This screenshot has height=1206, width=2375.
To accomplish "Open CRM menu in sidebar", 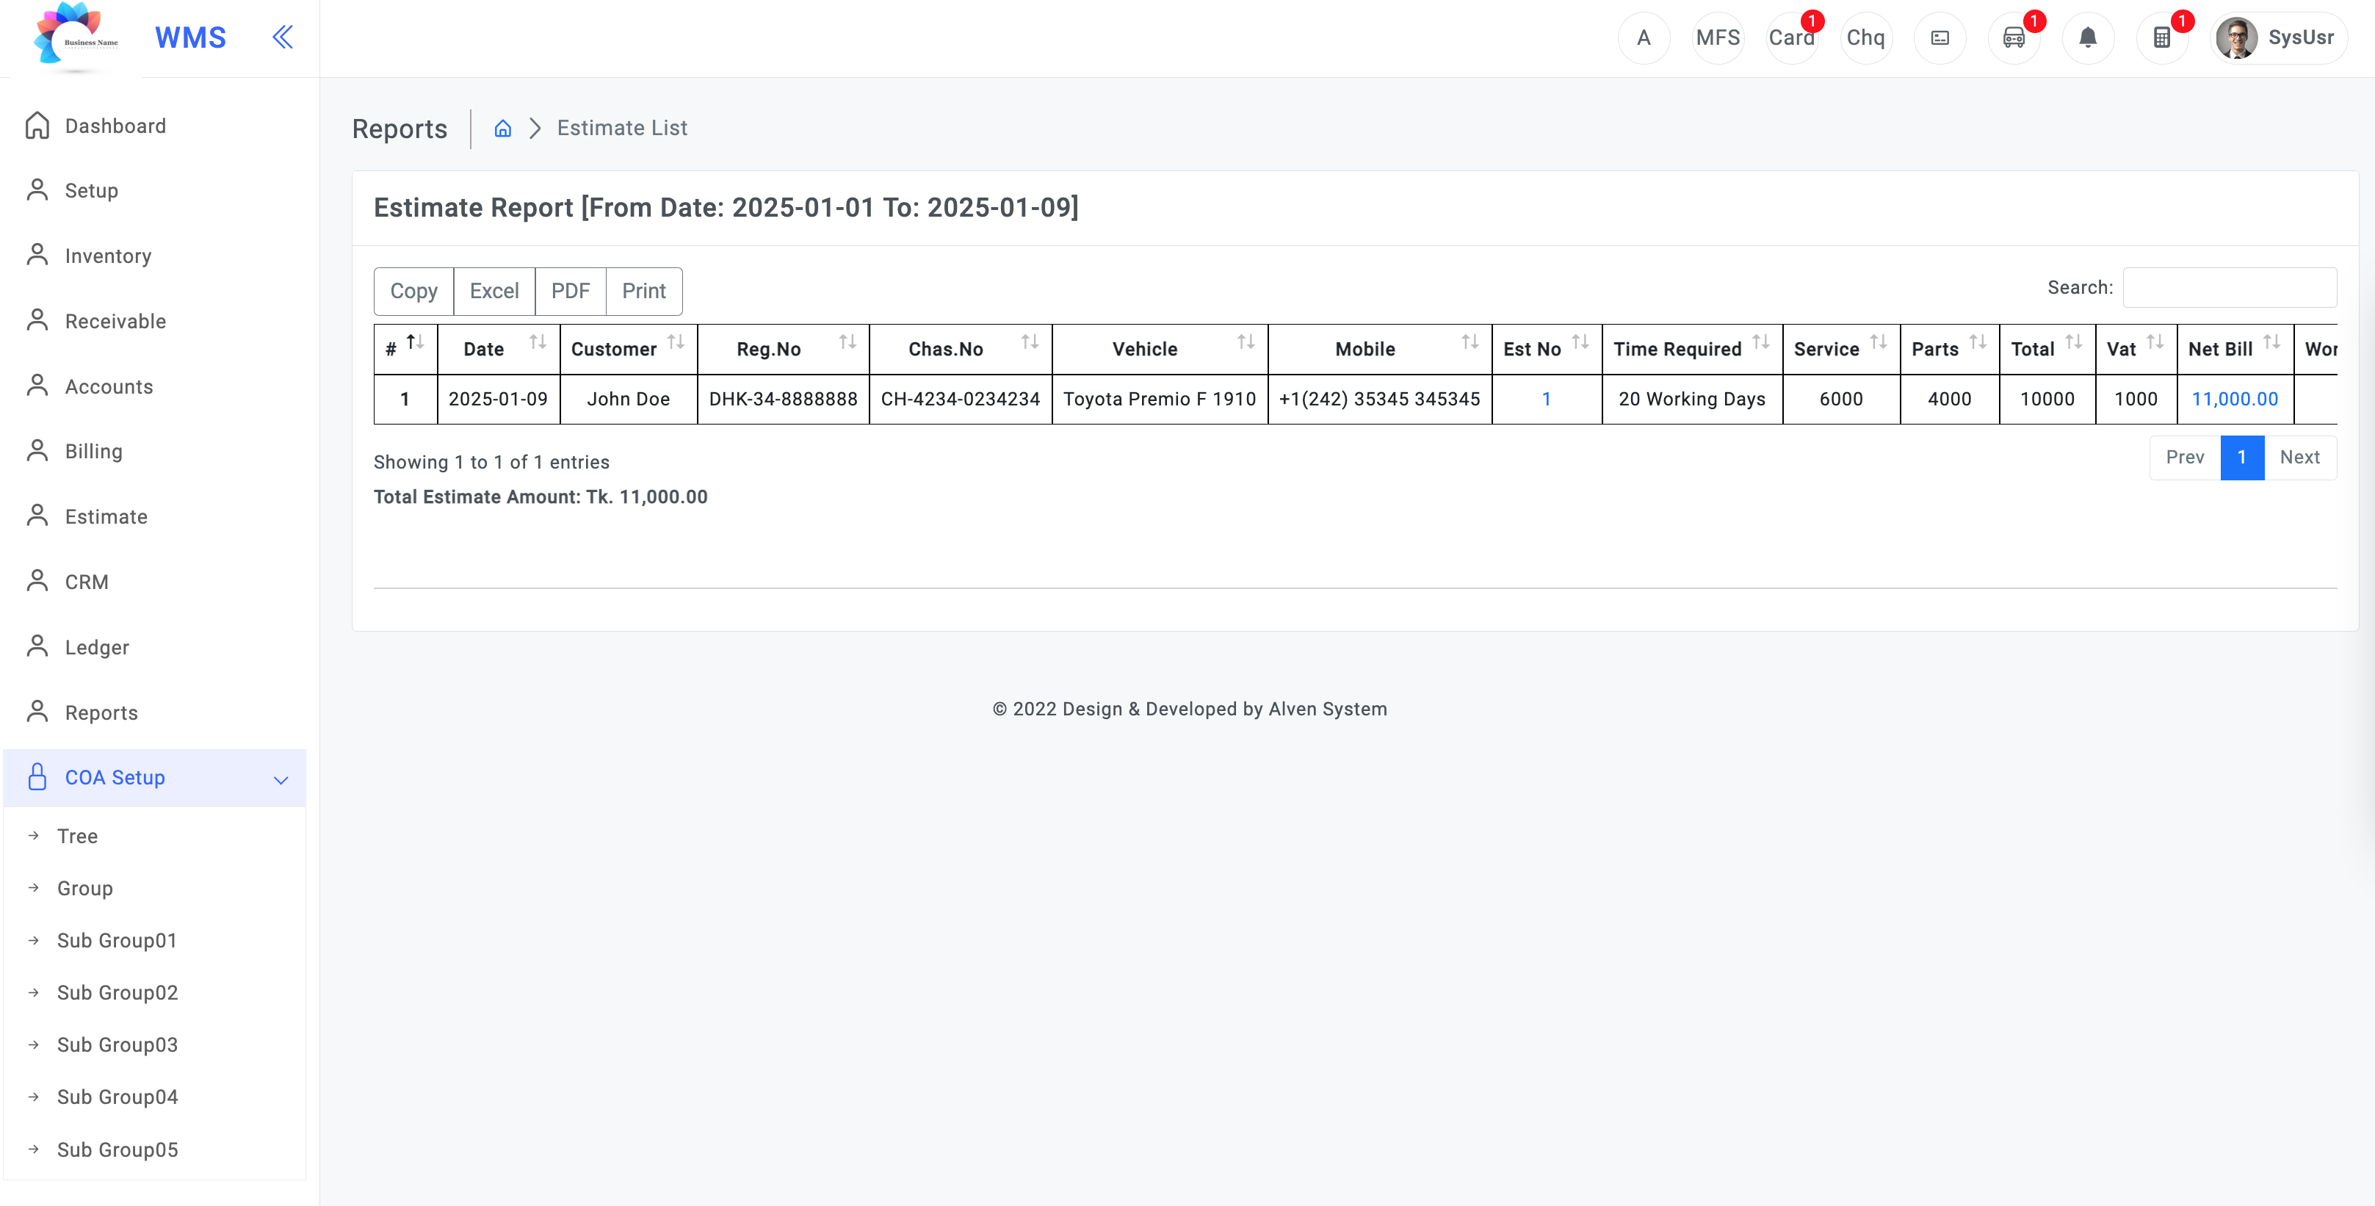I will (x=154, y=582).
